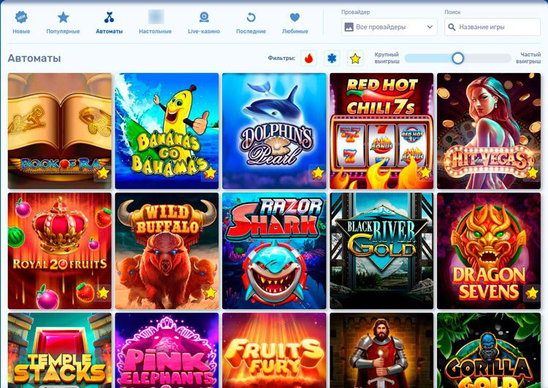Favorite Dolphin's Pearl with star icon
This screenshot has height=388, width=548.
318,173
